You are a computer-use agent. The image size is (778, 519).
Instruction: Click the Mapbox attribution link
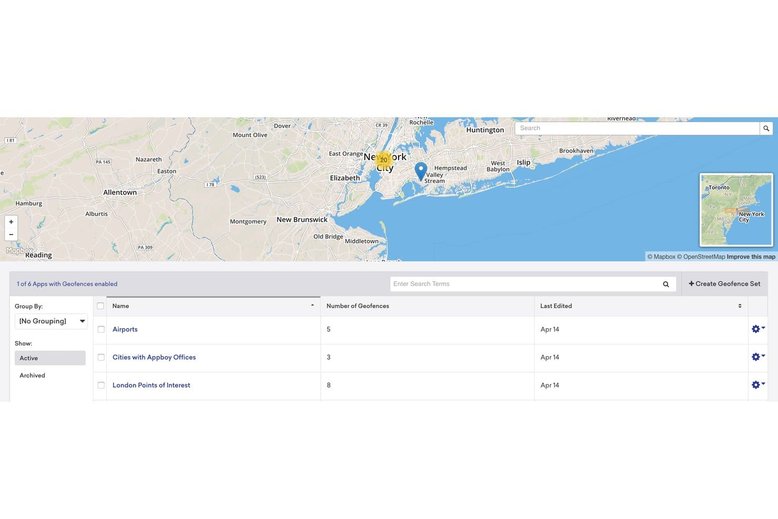[661, 257]
